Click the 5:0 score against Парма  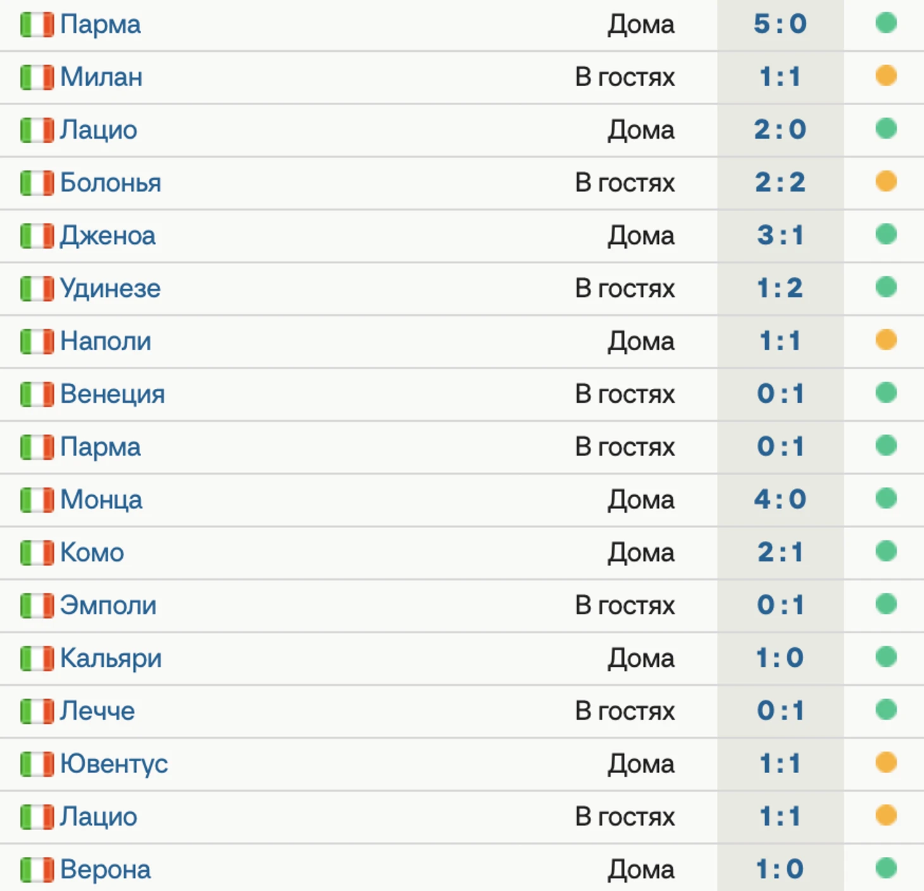pos(780,24)
